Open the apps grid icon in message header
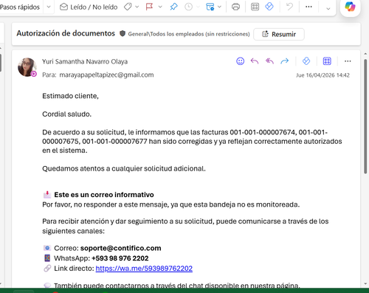Image resolution: width=369 pixels, height=293 pixels. click(327, 61)
